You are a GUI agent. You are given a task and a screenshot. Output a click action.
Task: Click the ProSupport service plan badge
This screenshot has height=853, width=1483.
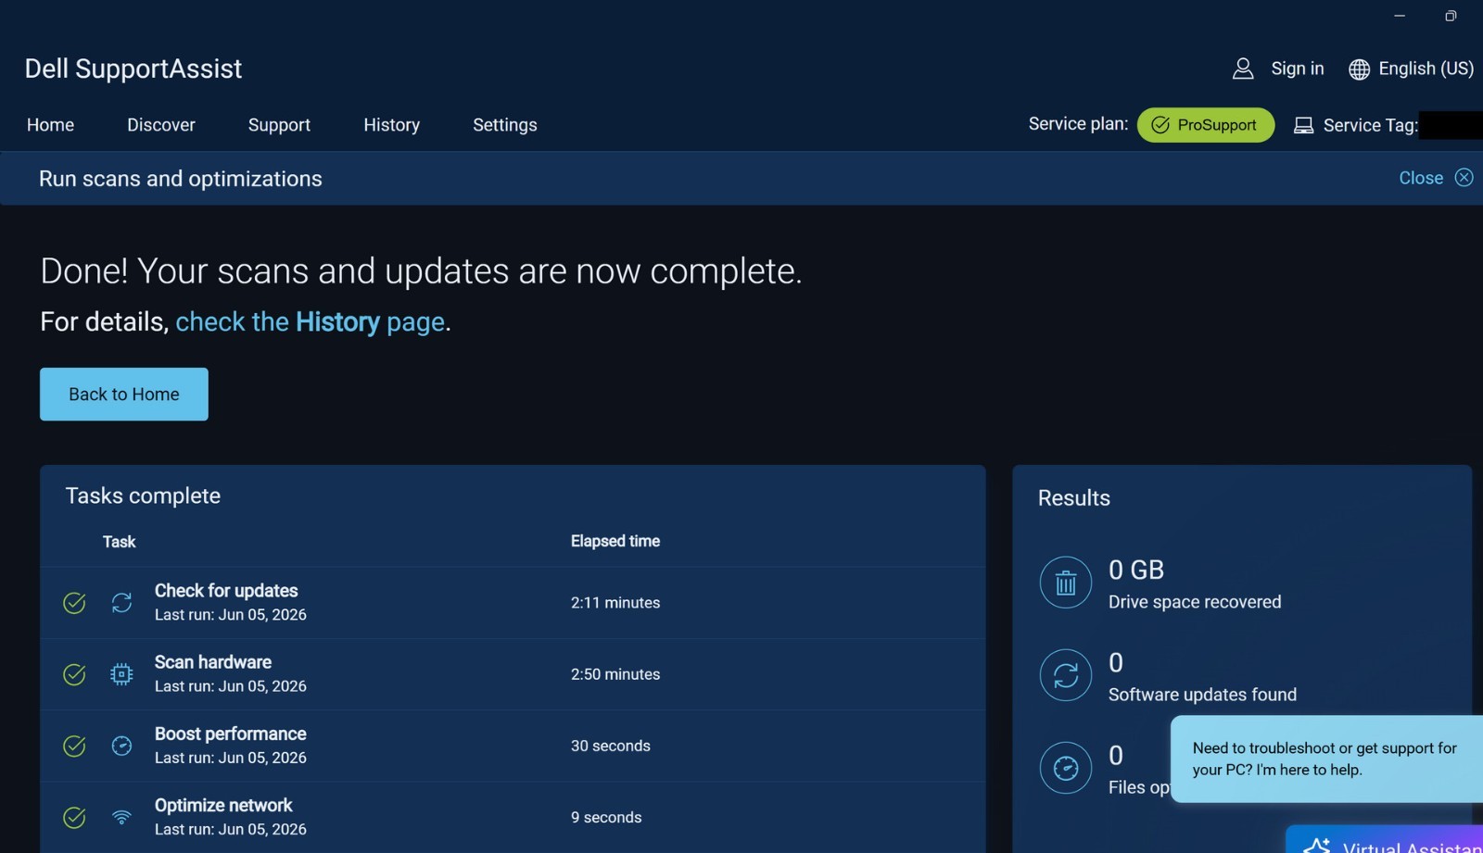[1206, 125]
